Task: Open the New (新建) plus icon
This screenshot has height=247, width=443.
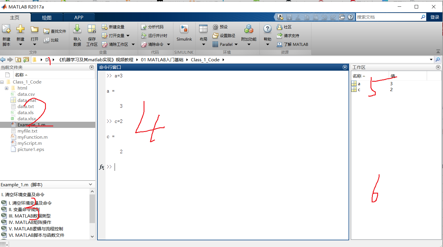Action: pos(20,29)
